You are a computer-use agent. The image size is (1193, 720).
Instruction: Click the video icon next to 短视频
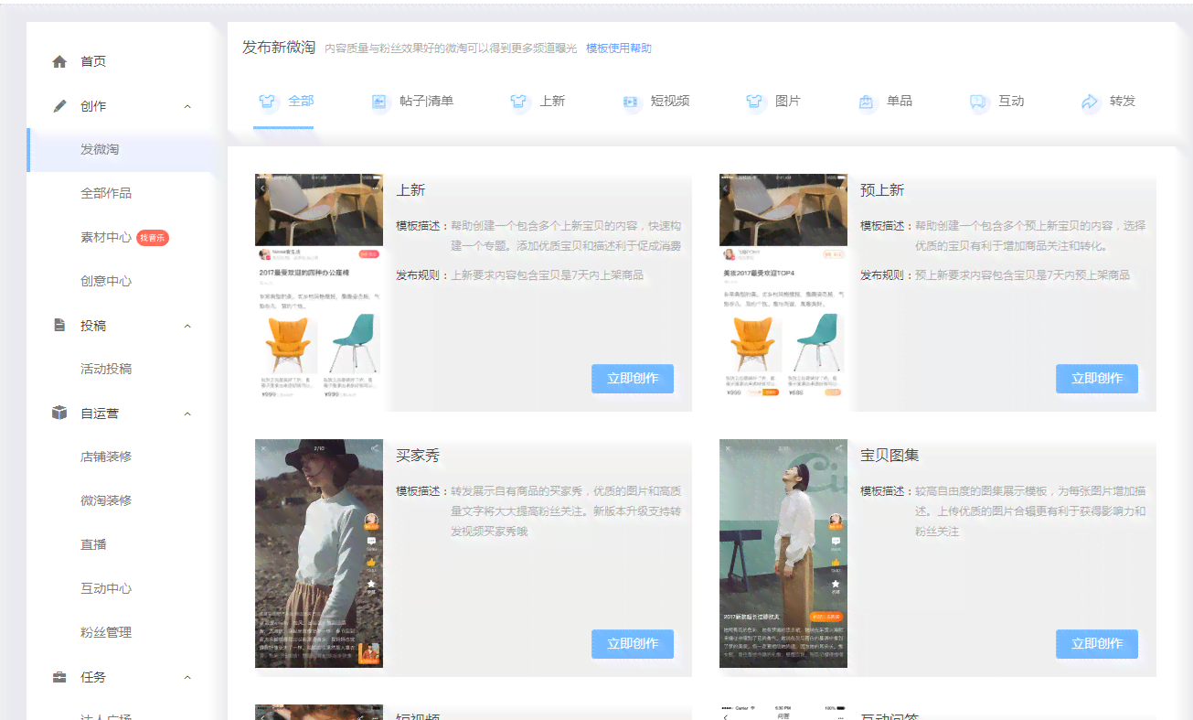click(x=631, y=102)
